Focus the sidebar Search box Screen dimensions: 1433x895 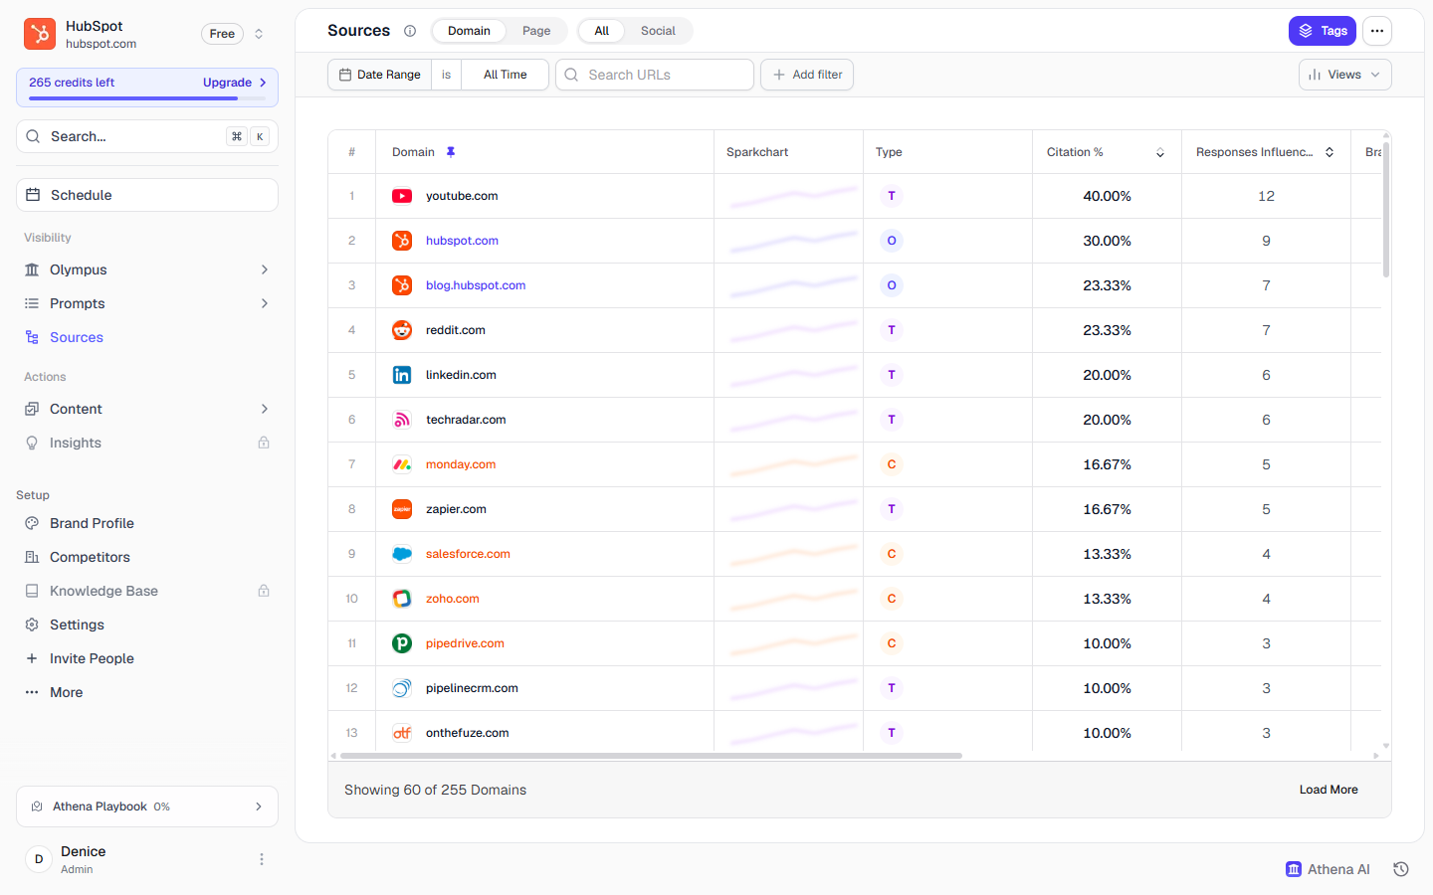coord(147,136)
